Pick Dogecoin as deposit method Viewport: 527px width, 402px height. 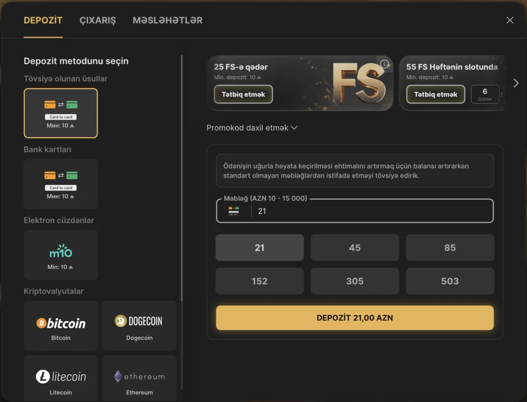[x=139, y=326]
